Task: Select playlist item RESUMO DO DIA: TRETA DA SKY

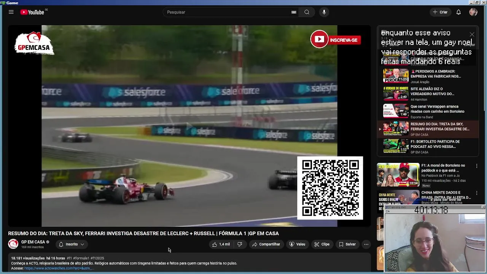Action: (x=428, y=129)
